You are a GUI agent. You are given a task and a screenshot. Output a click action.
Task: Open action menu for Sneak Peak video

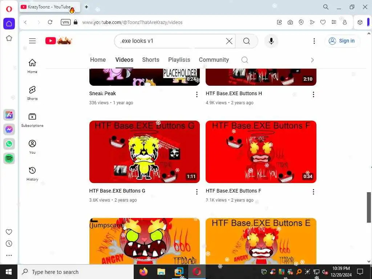(197, 94)
